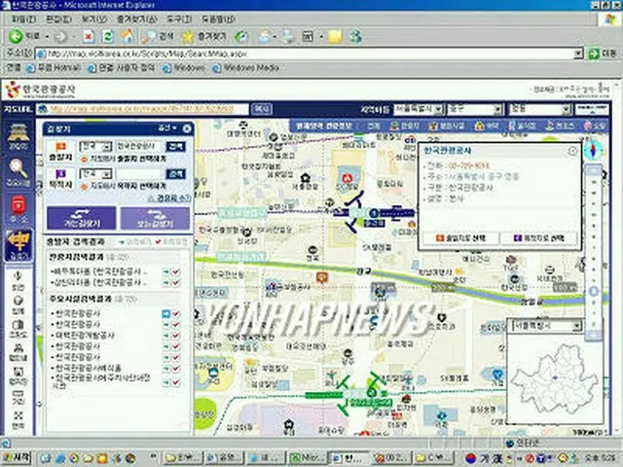Open the dong dropdown next to 중구
Viewport: 623px width, 467px height.
539,109
